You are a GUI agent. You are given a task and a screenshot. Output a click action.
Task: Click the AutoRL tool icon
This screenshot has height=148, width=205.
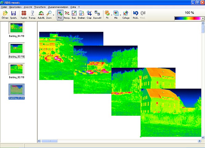pos(41,13)
